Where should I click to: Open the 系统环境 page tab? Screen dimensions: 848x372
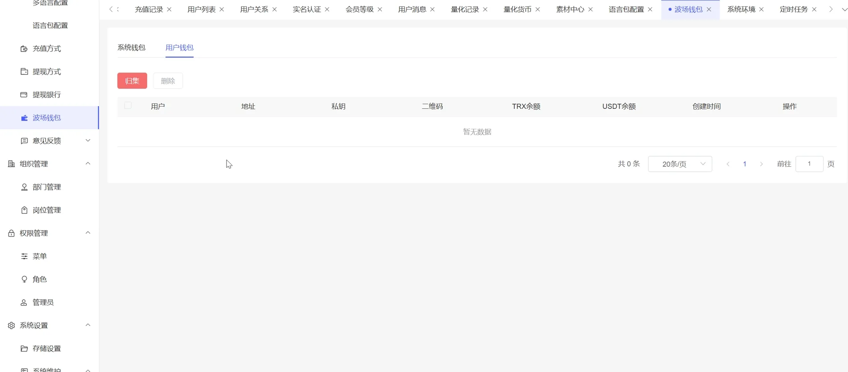740,9
